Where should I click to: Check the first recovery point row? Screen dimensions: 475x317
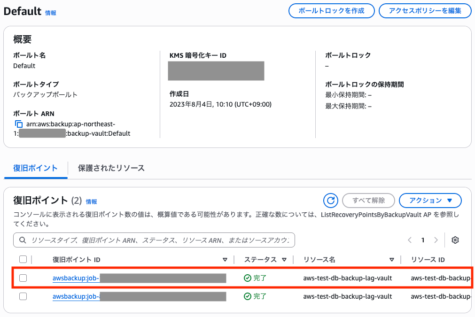pos(23,278)
